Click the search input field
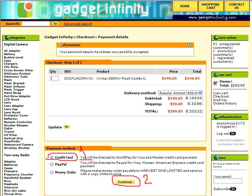Screen dimensions: 252x196 [36, 24]
